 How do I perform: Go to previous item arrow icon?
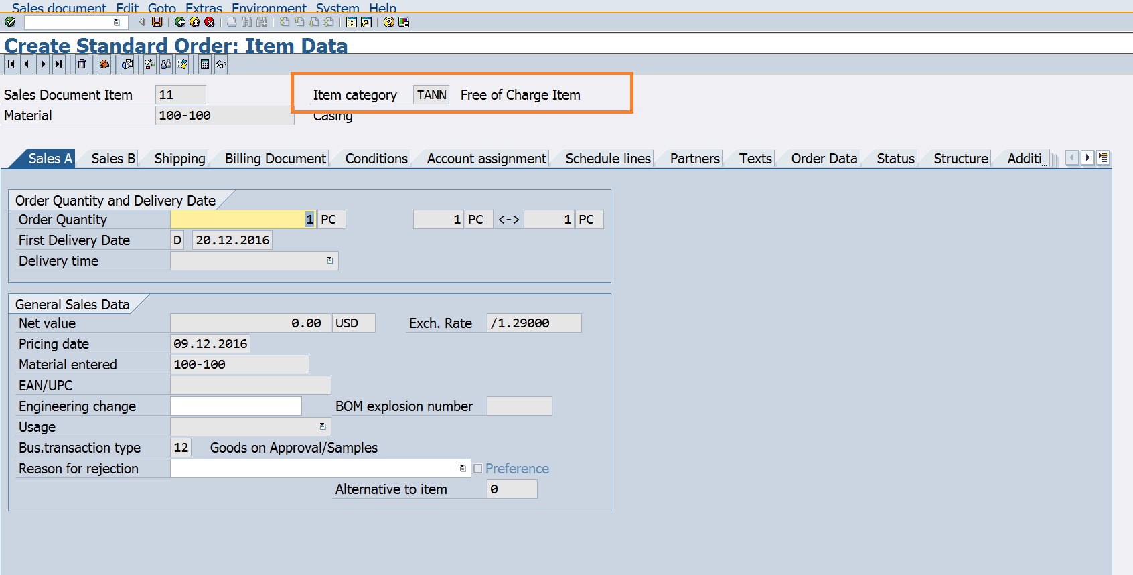(27, 64)
